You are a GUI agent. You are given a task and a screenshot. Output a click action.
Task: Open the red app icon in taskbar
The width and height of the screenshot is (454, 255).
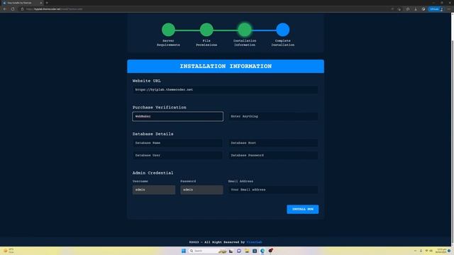click(x=270, y=251)
